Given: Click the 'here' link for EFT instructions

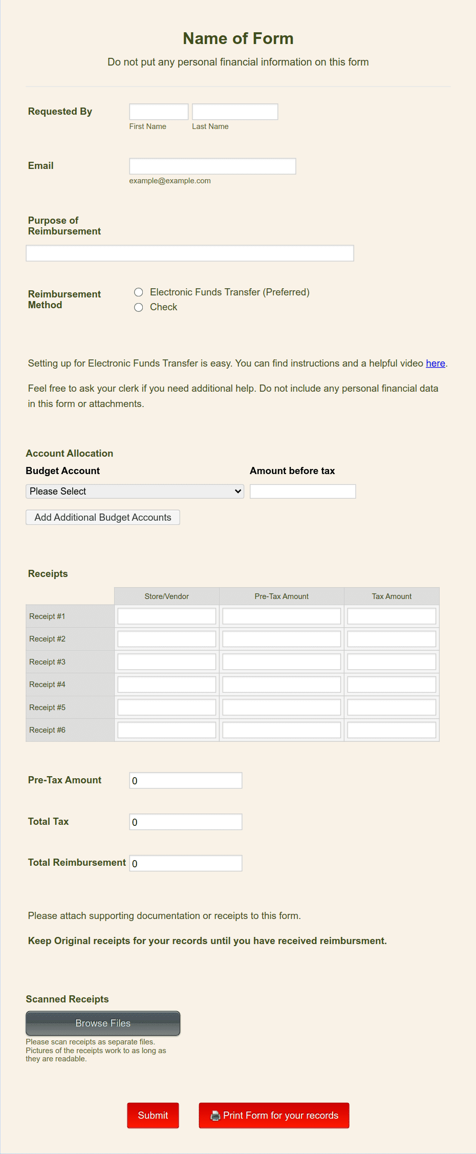Looking at the screenshot, I should click(x=435, y=364).
